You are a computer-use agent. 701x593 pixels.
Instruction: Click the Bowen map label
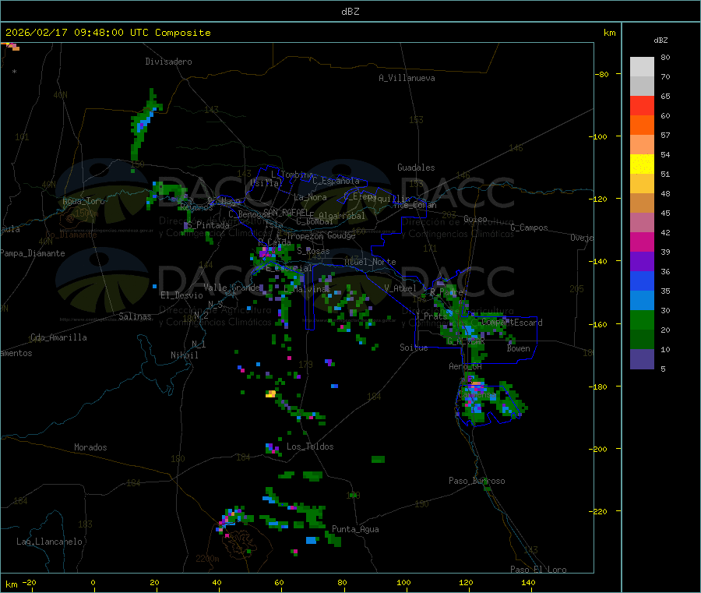coord(519,348)
